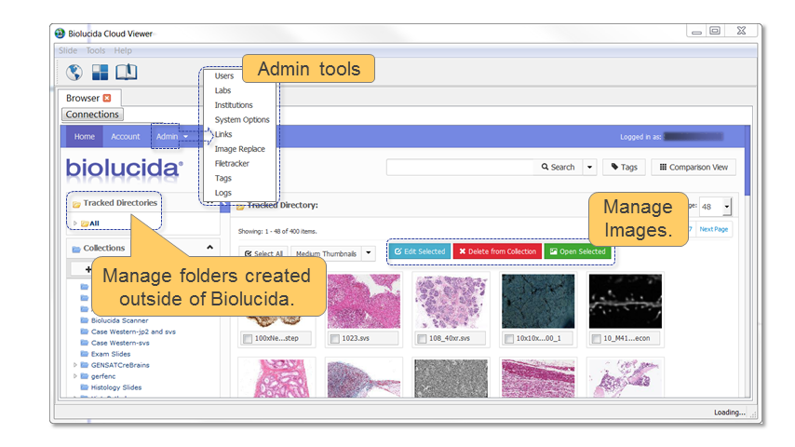Click the folder icon beside Histology Slides
This screenshot has height=447, width=795.
(x=84, y=387)
